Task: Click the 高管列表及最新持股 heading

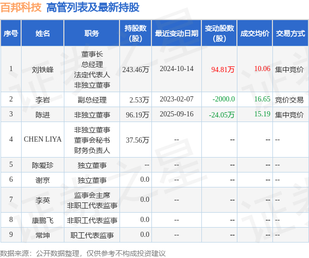Action: tap(93, 8)
